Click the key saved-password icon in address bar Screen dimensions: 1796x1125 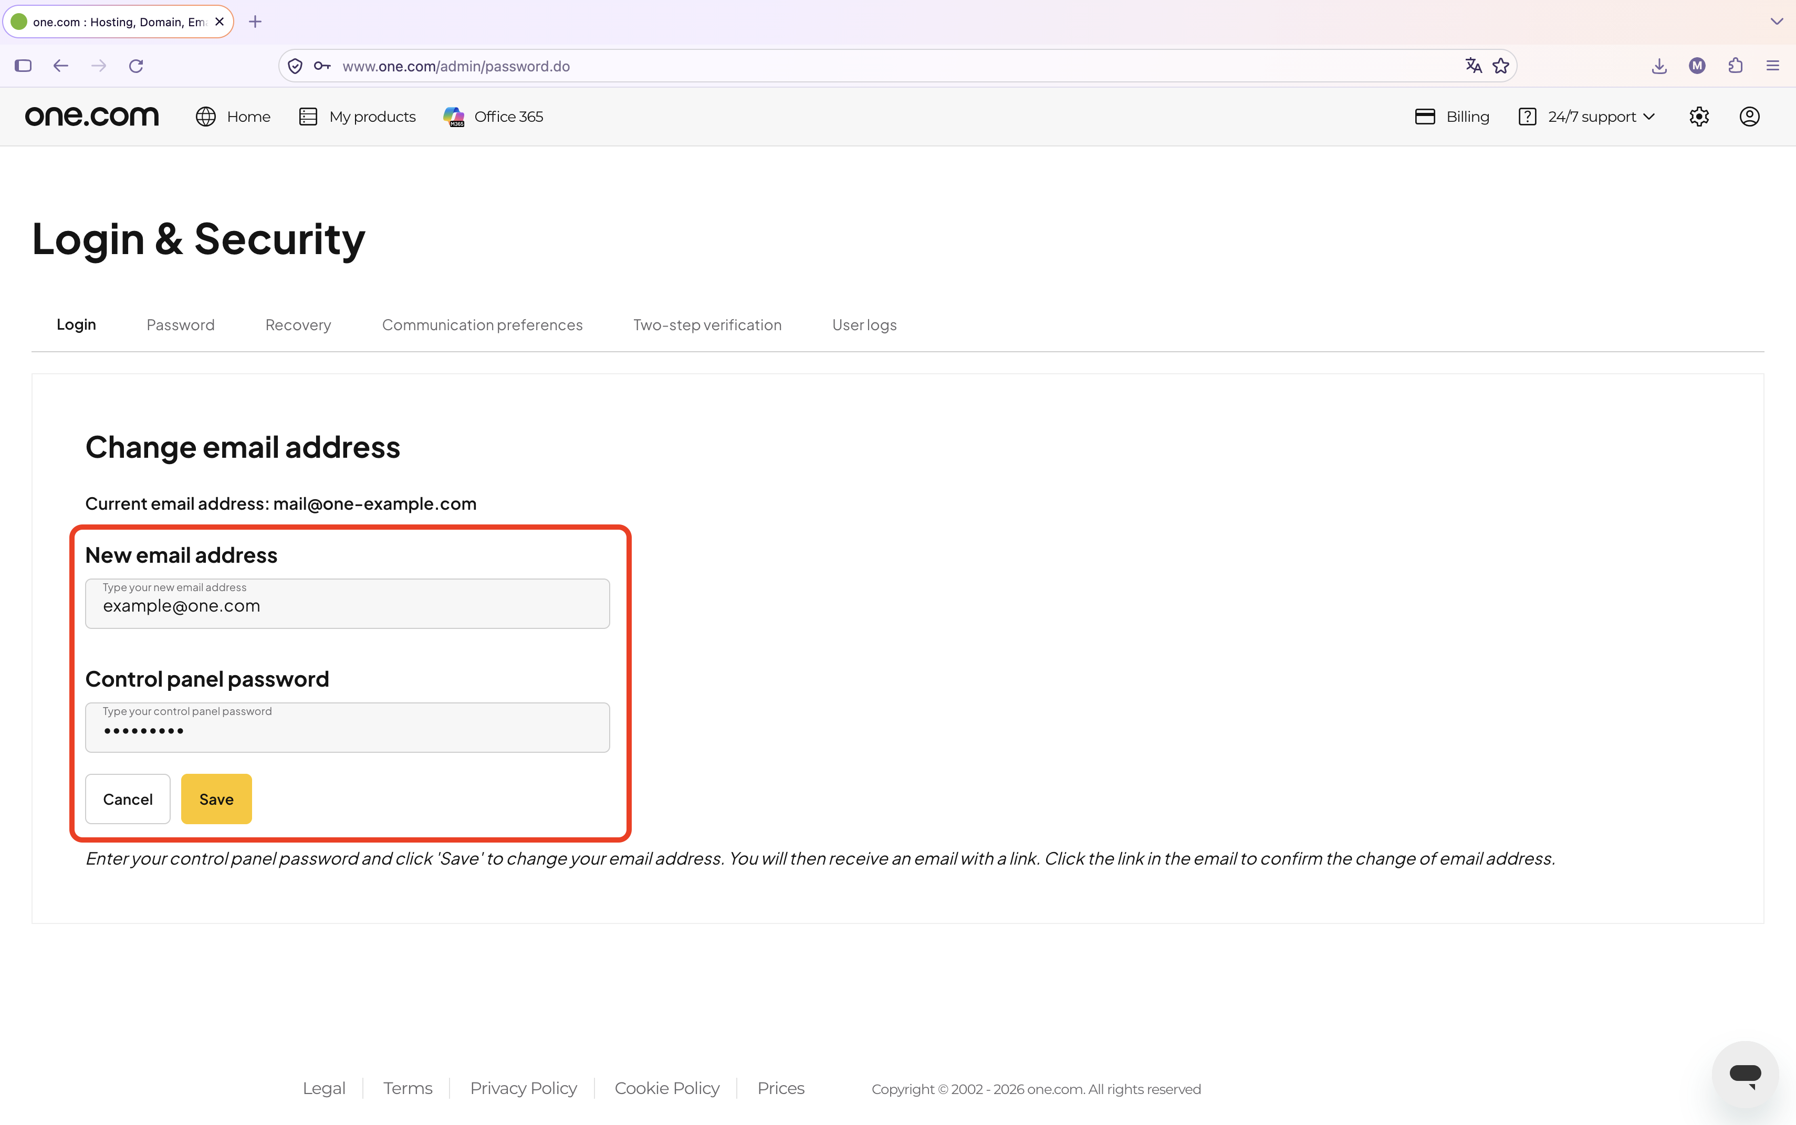322,66
